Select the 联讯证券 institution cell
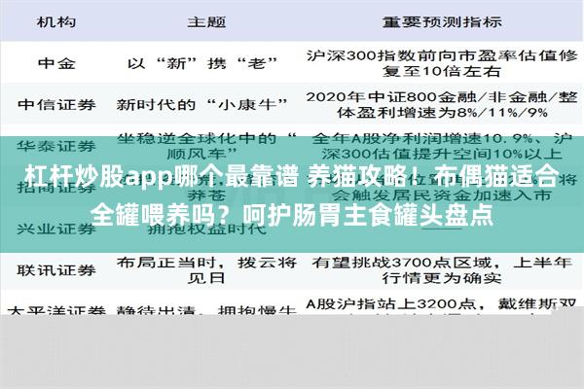Viewport: 584px width, 389px height. 56,270
